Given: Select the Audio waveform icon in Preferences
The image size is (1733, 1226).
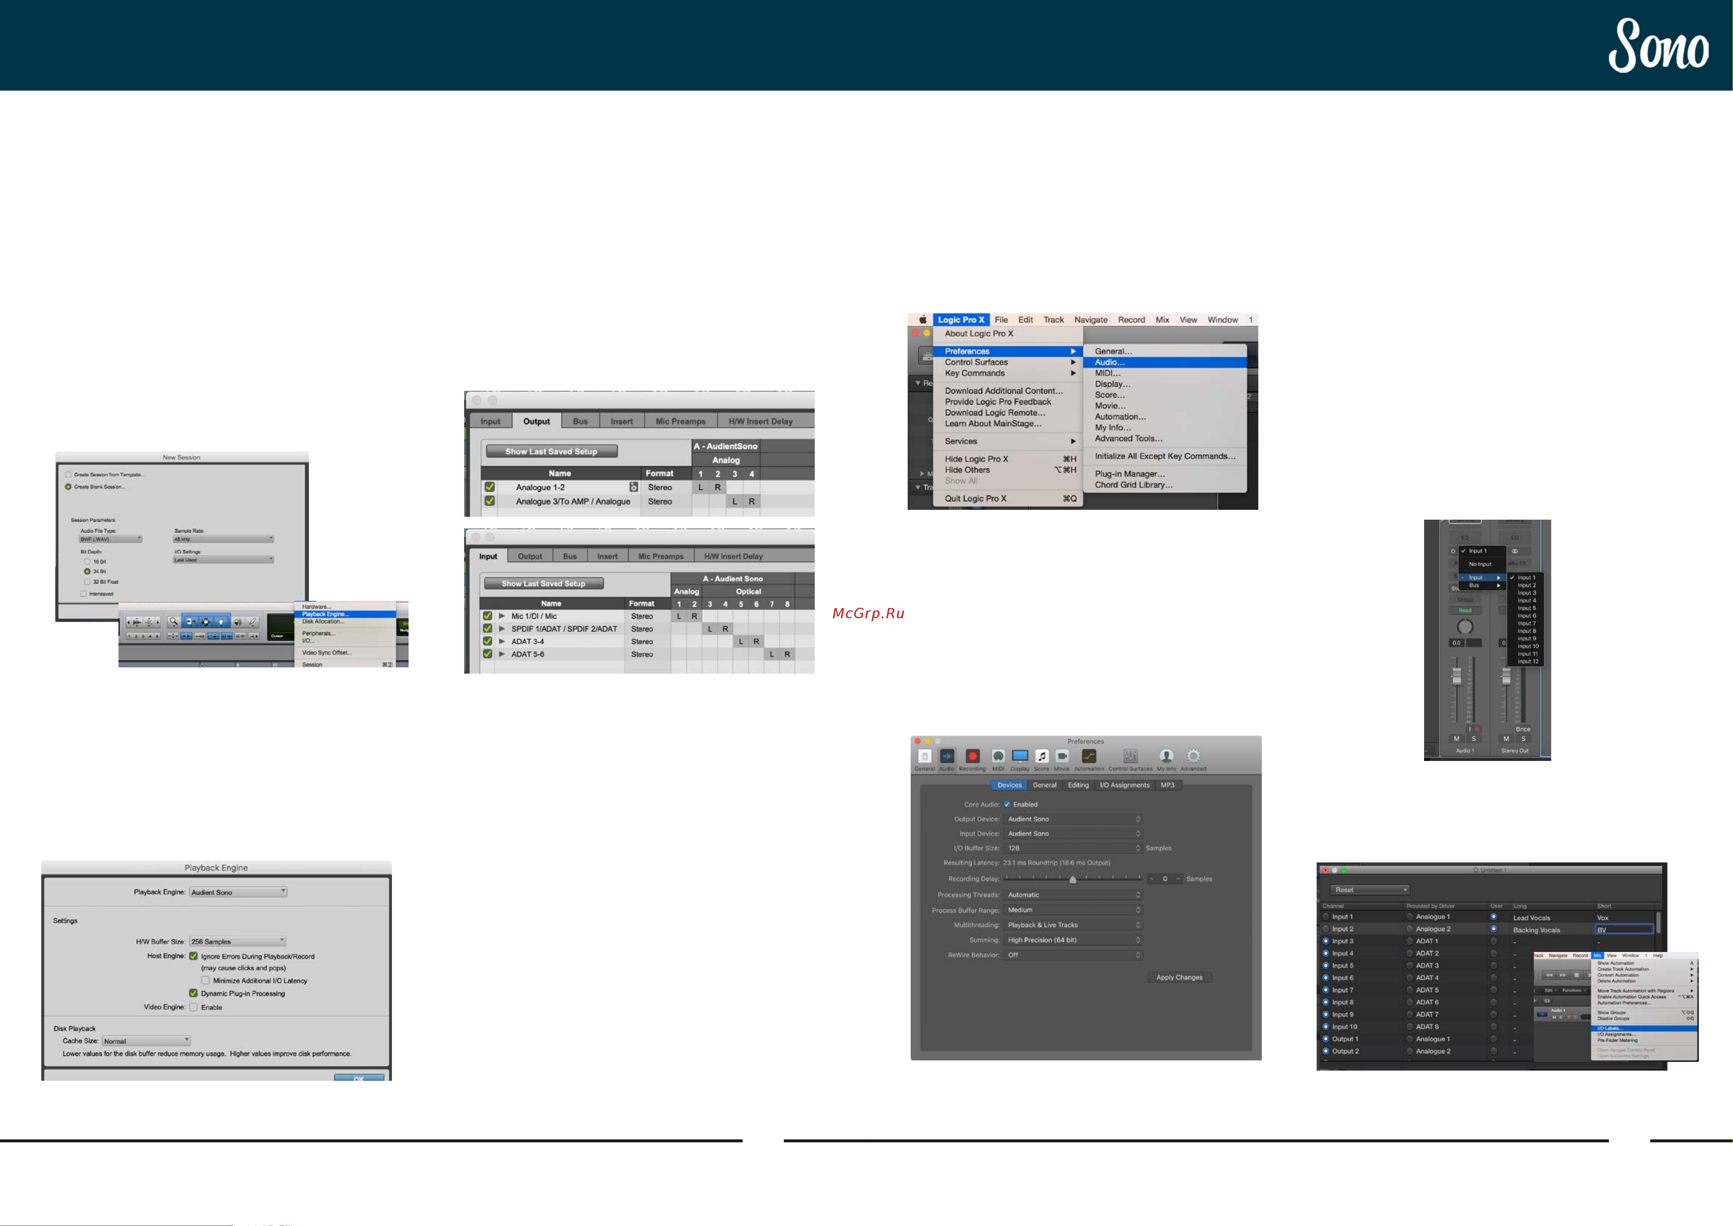Looking at the screenshot, I should coord(946,756).
